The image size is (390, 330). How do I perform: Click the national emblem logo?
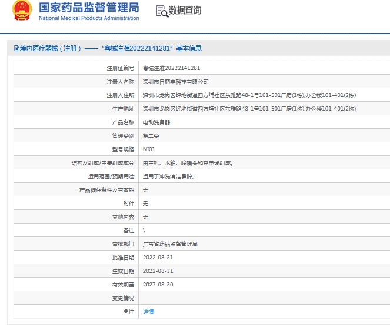point(22,11)
